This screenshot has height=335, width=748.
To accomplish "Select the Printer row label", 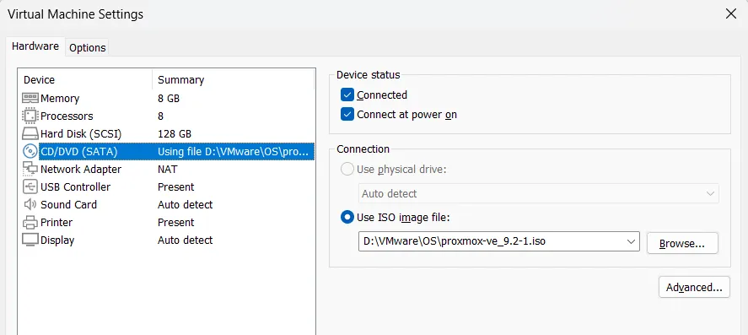I will tap(57, 223).
